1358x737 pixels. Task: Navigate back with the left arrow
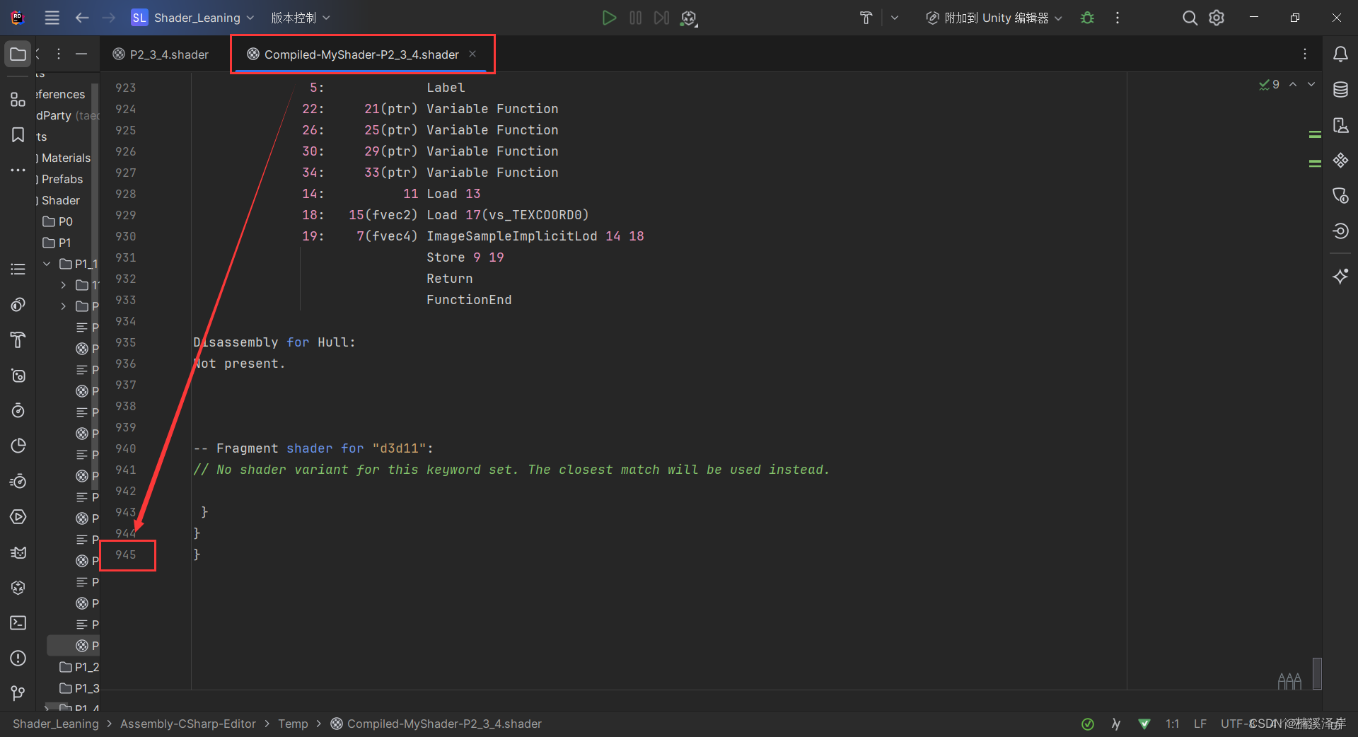tap(82, 18)
